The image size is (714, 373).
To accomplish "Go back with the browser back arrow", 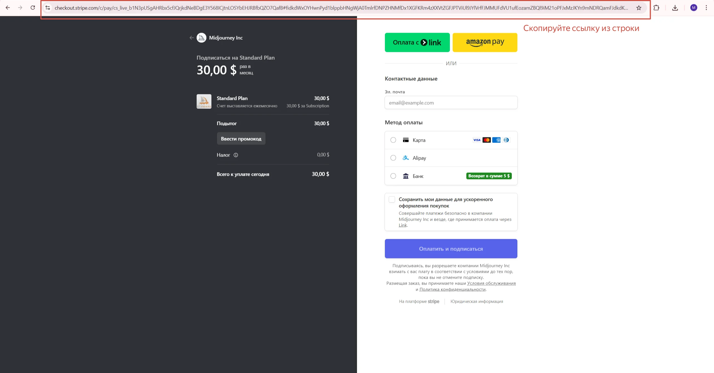I will coord(8,8).
